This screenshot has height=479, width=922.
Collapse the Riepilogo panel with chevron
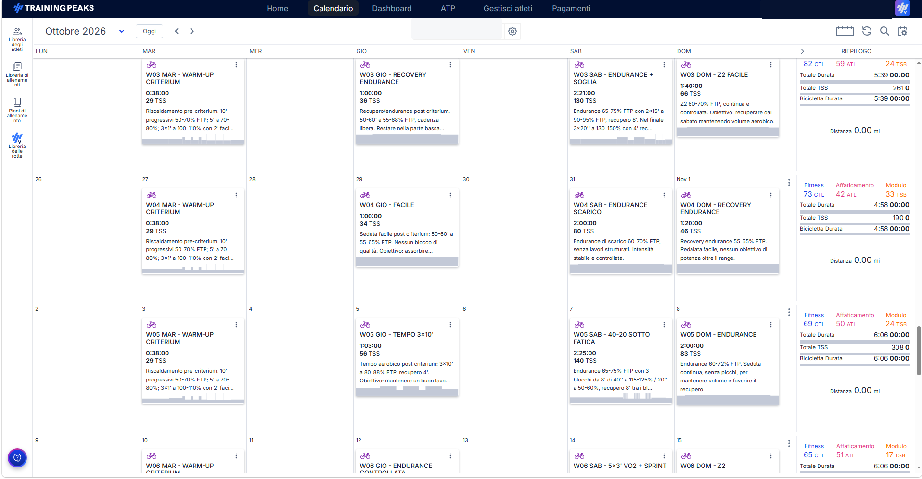802,51
